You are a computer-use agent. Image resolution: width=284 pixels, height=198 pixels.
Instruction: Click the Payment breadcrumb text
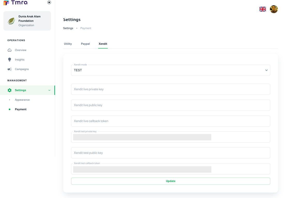(86, 28)
